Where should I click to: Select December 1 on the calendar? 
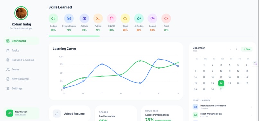pos(204,65)
